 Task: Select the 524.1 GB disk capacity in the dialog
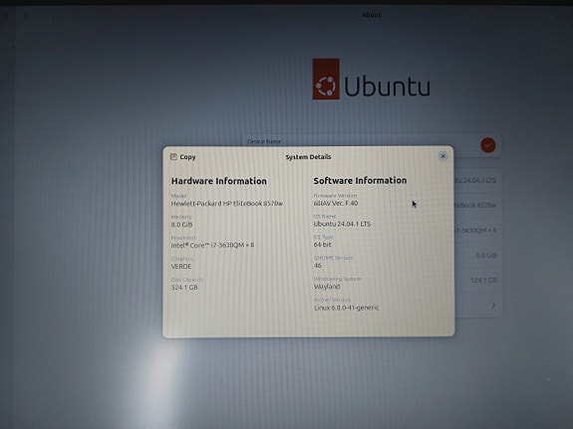(x=184, y=288)
